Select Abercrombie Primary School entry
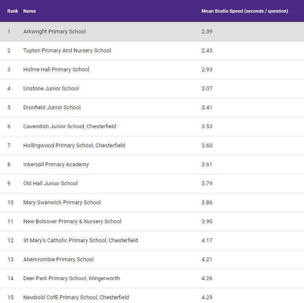304x303 pixels. point(58,259)
